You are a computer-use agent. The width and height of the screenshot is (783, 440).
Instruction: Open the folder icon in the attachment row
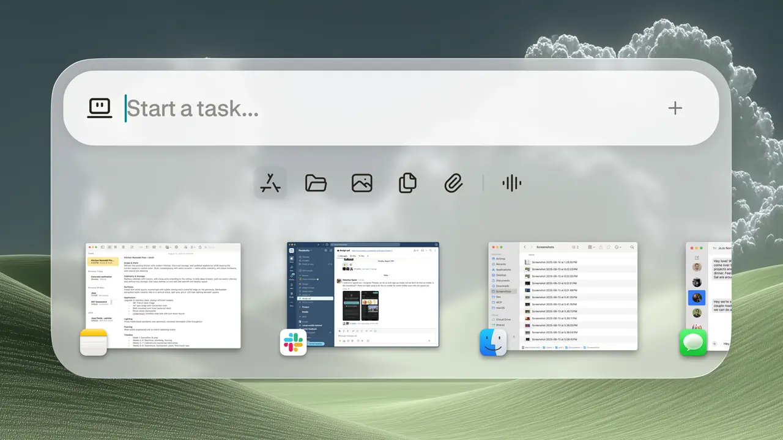coord(316,183)
